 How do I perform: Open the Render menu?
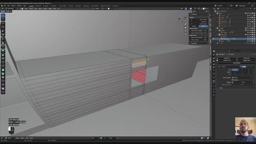(13, 6)
